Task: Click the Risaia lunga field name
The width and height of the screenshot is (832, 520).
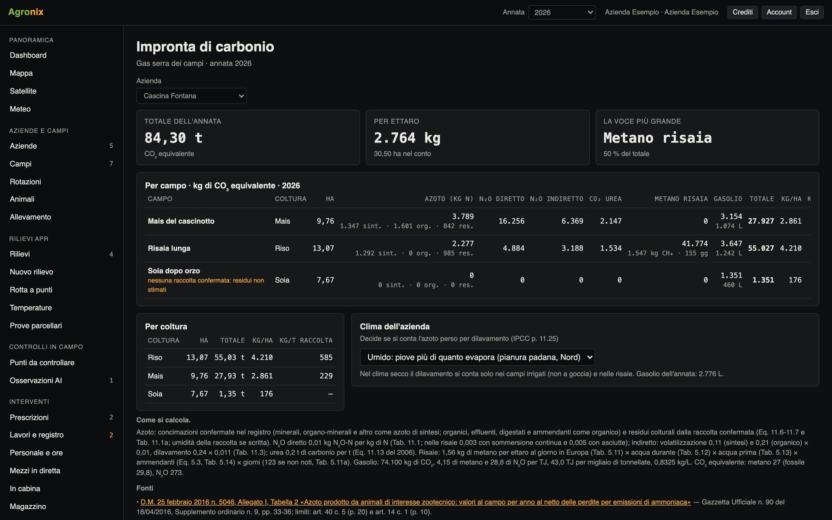Action: [x=169, y=248]
